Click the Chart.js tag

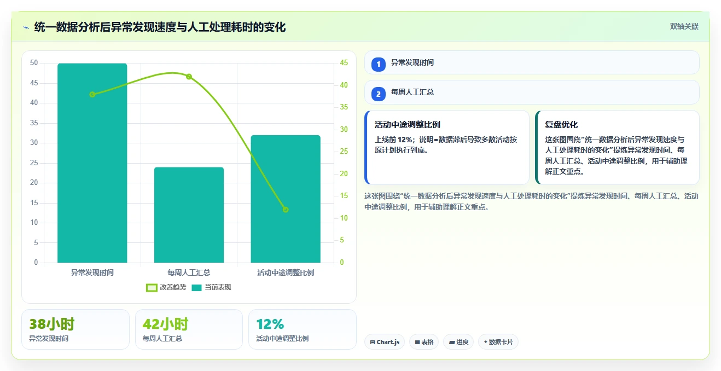point(385,342)
